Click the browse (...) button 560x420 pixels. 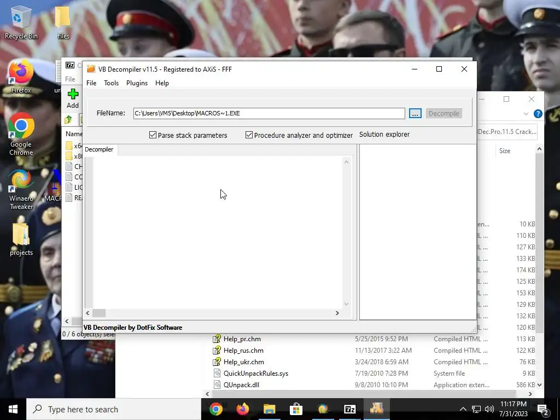click(x=415, y=113)
